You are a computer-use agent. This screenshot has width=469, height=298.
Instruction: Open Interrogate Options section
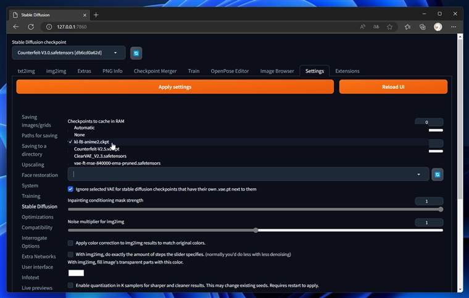click(34, 242)
